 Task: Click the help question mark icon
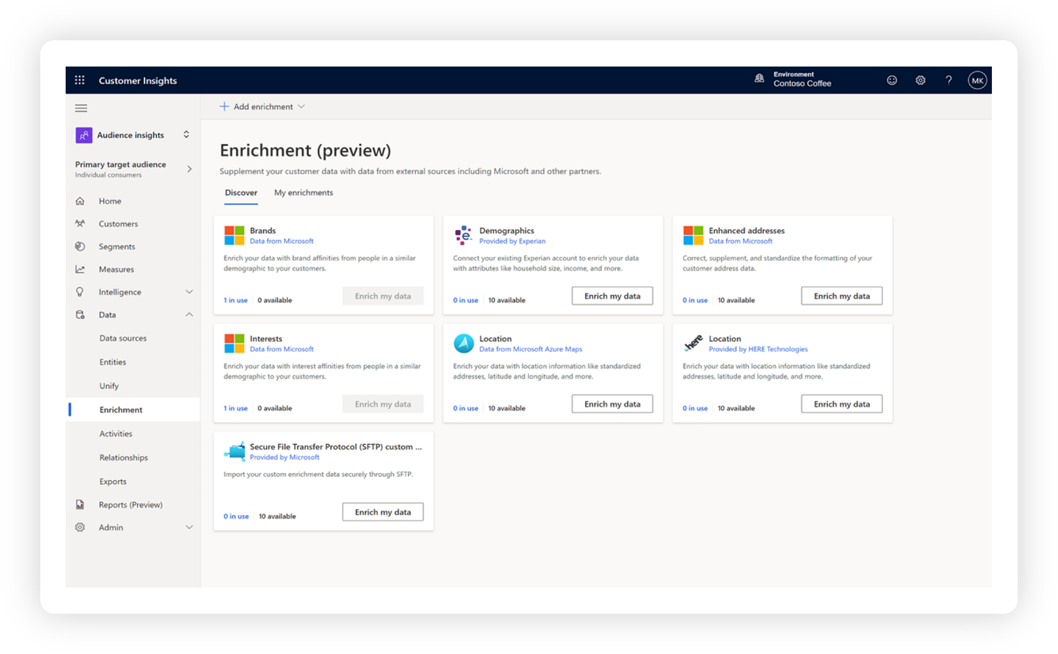pyautogui.click(x=949, y=80)
